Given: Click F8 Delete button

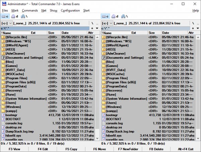Looking at the screenshot, I should click(156, 149).
